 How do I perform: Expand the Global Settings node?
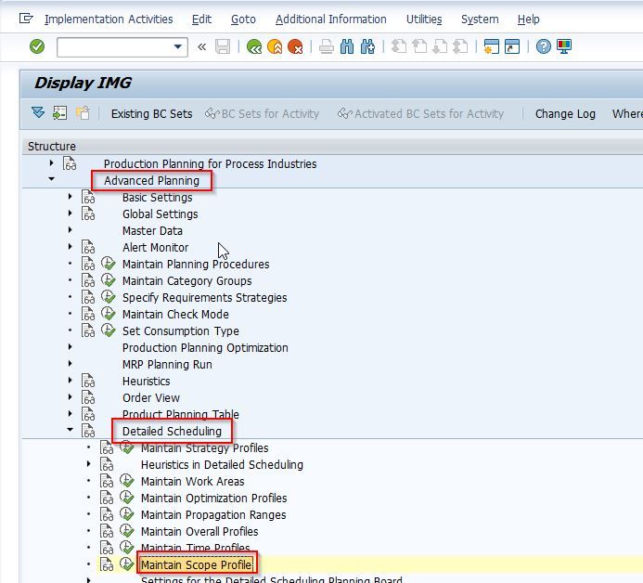pyautogui.click(x=71, y=214)
